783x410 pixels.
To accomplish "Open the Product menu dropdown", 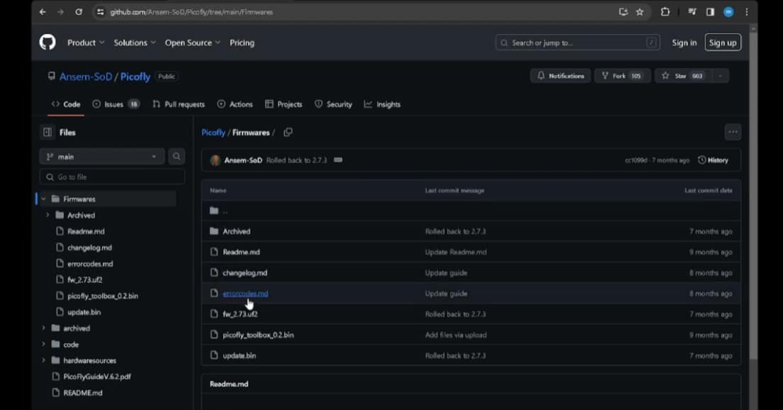I will coord(86,43).
